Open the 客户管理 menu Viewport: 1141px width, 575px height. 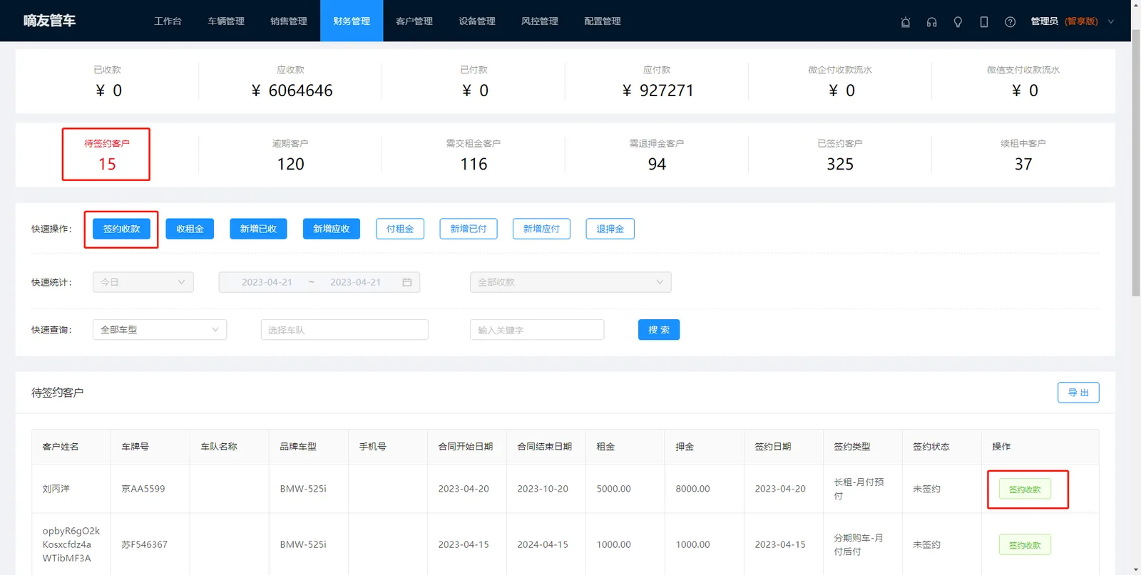click(414, 21)
